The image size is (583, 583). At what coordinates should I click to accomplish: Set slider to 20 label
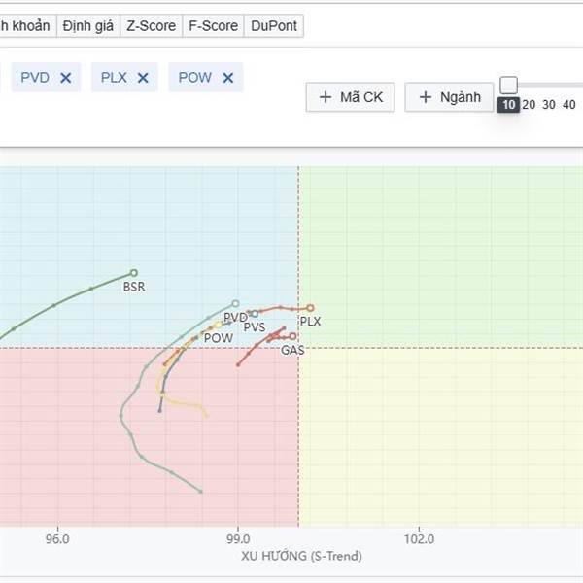tap(529, 105)
